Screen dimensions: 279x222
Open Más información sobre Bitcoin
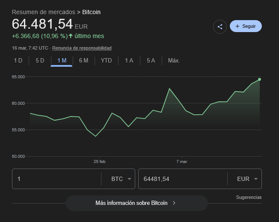(137, 203)
